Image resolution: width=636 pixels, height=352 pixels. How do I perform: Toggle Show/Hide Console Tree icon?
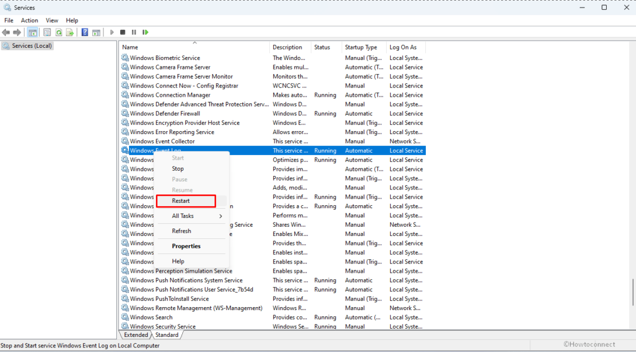(x=33, y=33)
